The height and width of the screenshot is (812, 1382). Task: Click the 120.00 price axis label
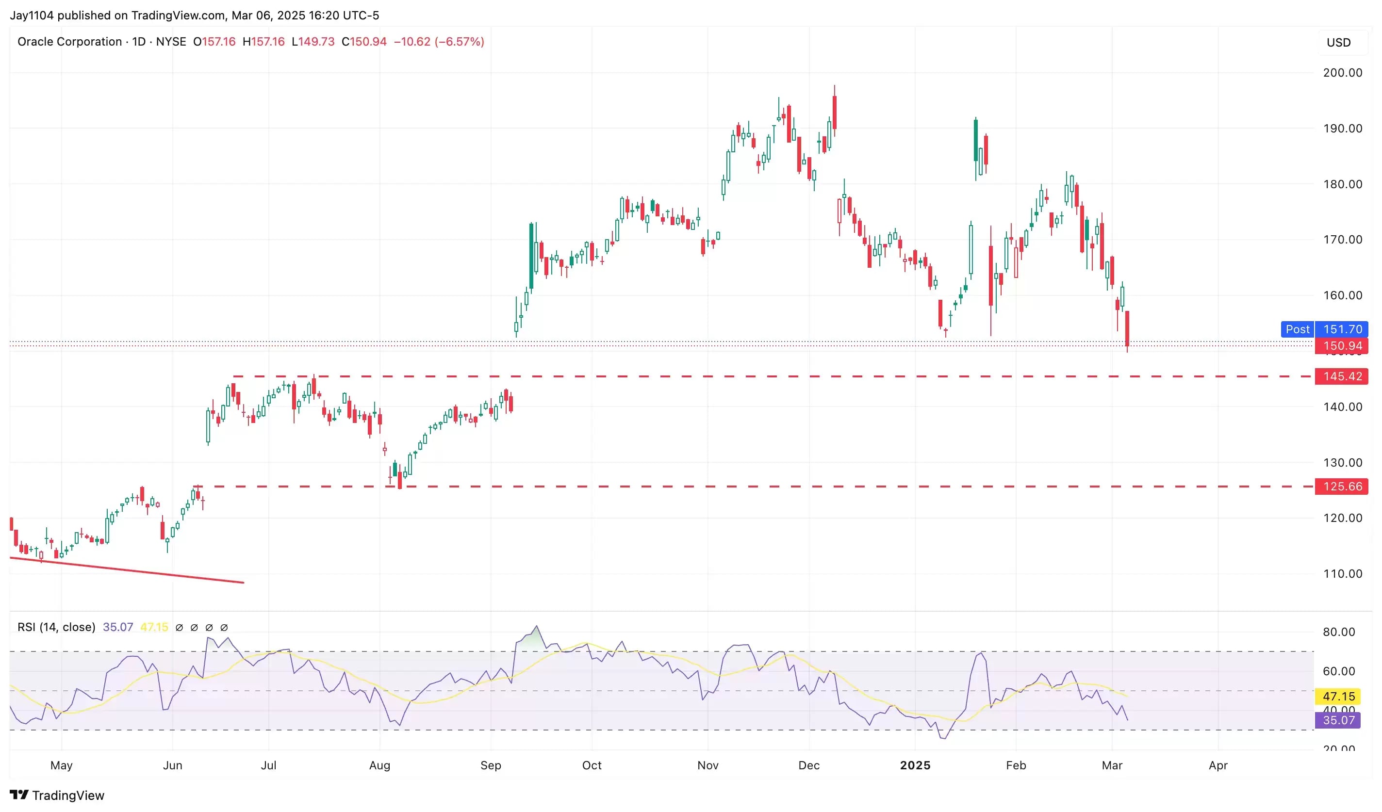(1342, 518)
